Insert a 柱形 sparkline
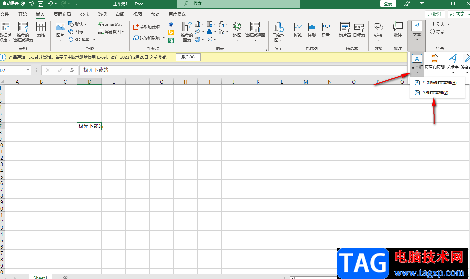The width and height of the screenshot is (470, 279). (x=312, y=30)
